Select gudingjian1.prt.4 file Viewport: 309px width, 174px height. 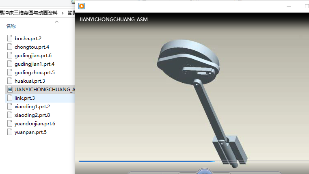click(x=34, y=64)
